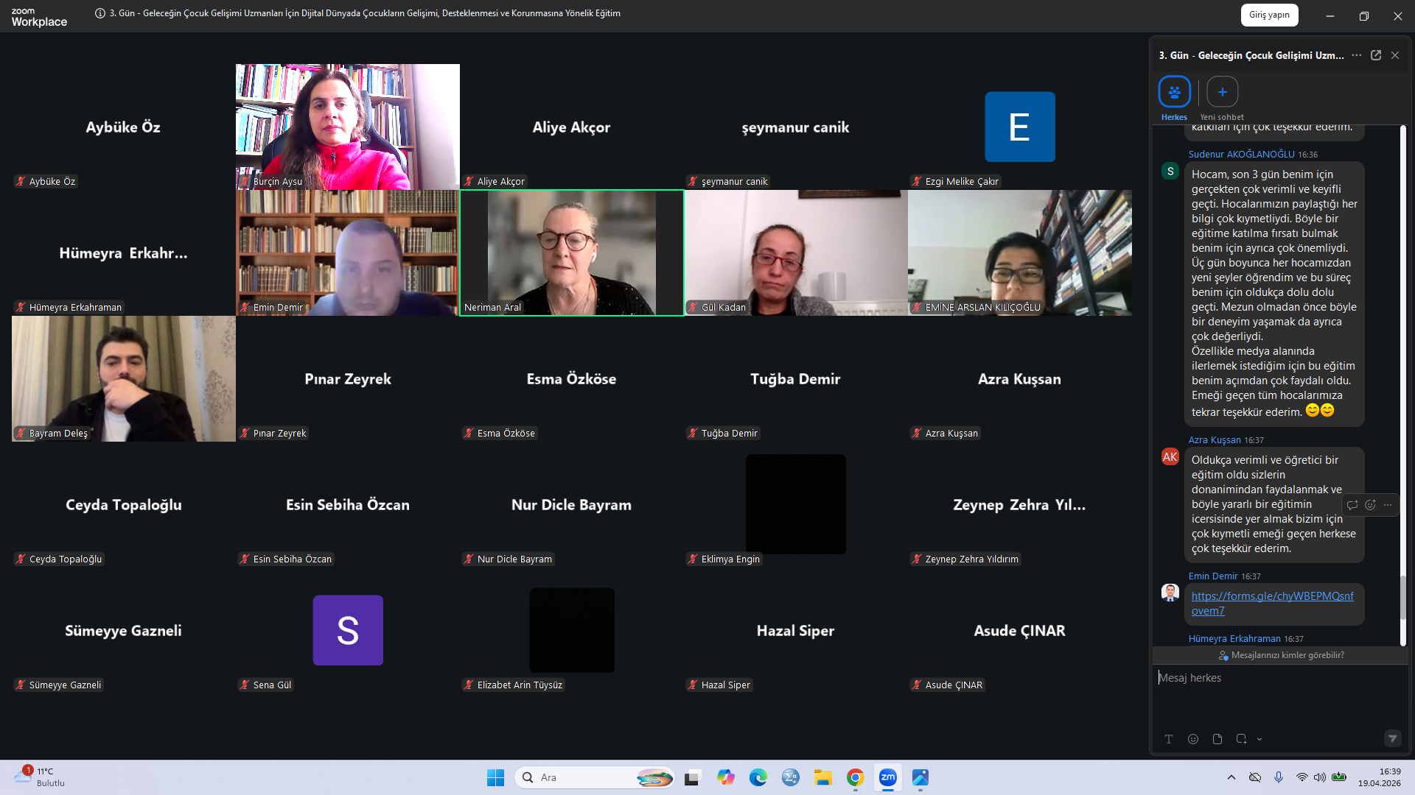
Task: Click sender name Hümeyra Erkahraman in chat
Action: pyautogui.click(x=1234, y=638)
